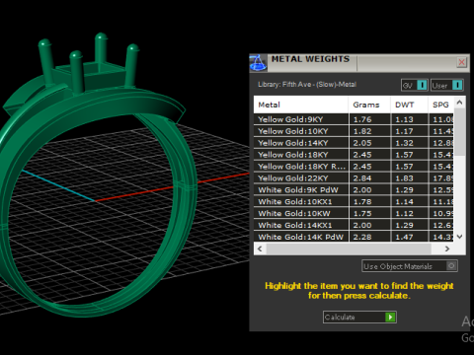Click the 2.05 grams value for 14KY

pos(362,143)
